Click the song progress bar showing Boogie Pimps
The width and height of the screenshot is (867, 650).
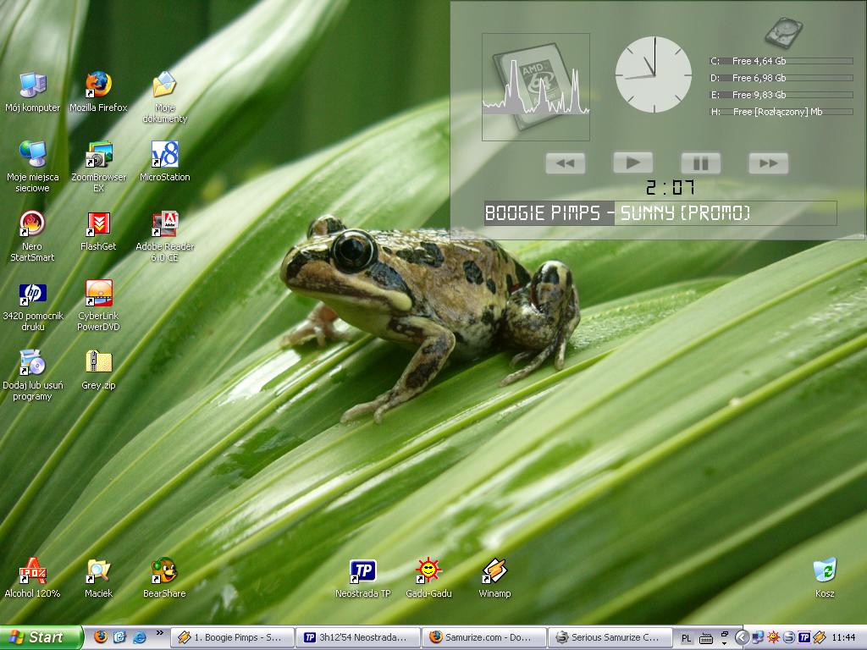660,213
